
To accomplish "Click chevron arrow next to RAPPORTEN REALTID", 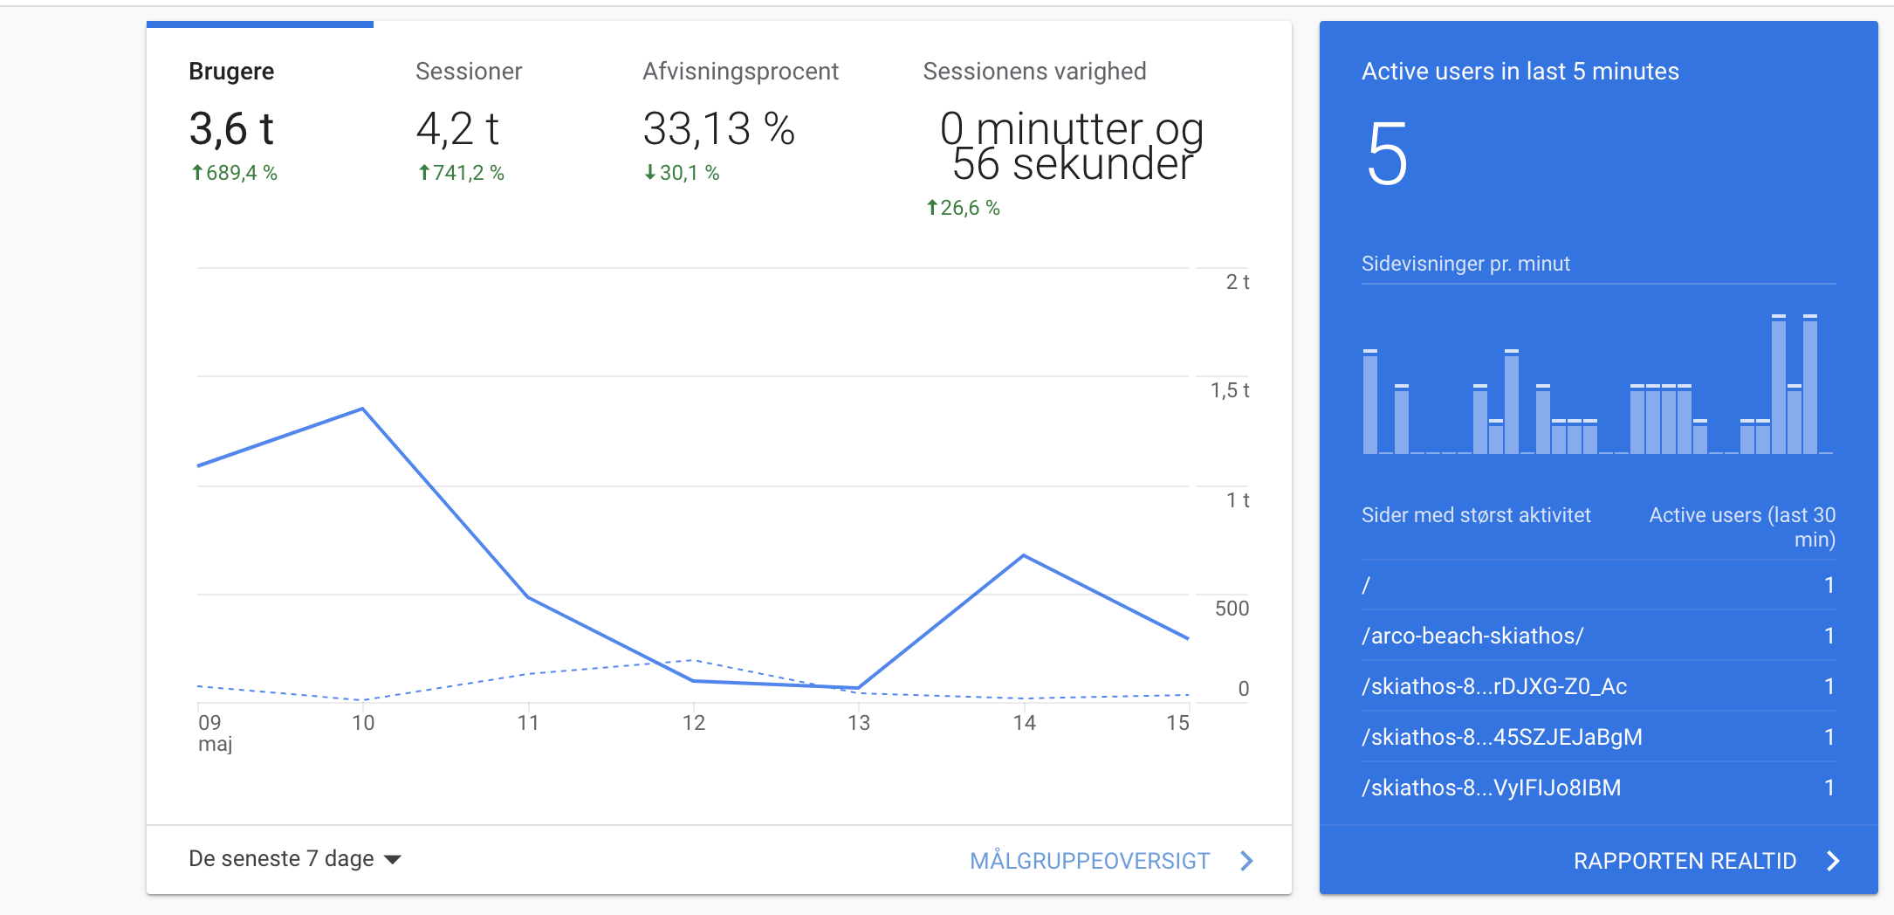I will [1833, 861].
